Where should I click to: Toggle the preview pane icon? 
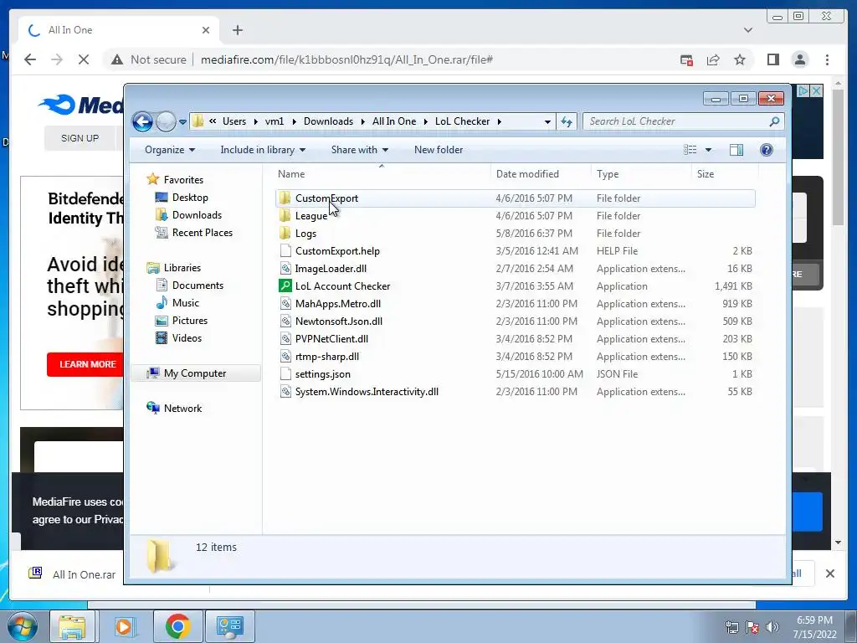[736, 150]
